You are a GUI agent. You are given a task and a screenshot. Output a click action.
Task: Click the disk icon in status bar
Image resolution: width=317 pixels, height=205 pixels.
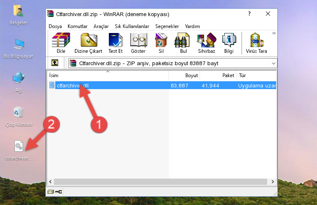point(51,191)
